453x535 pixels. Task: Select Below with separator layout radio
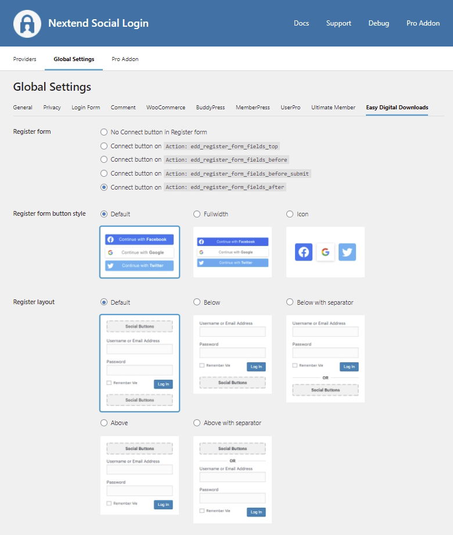click(290, 302)
